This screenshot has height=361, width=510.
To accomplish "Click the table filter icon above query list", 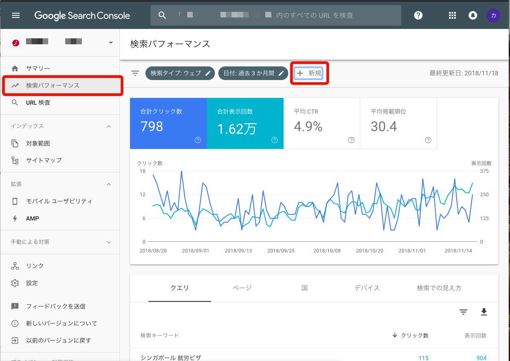I will click(464, 312).
